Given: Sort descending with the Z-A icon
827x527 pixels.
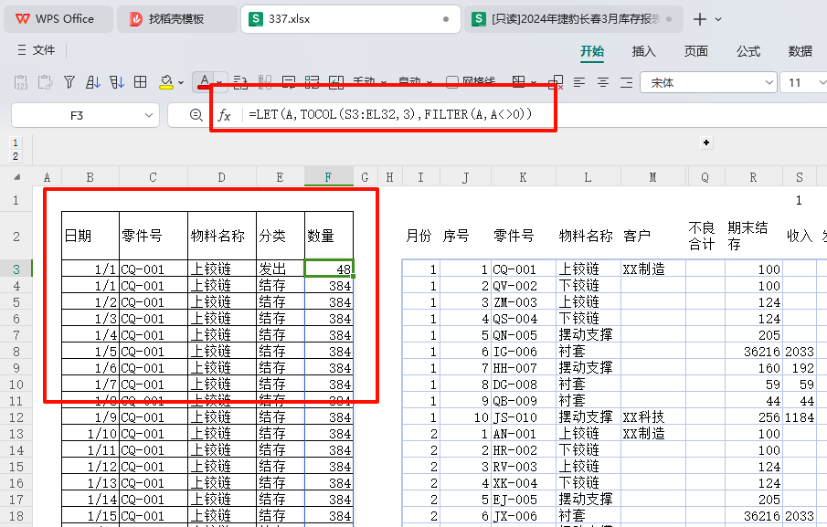Looking at the screenshot, I should [117, 81].
